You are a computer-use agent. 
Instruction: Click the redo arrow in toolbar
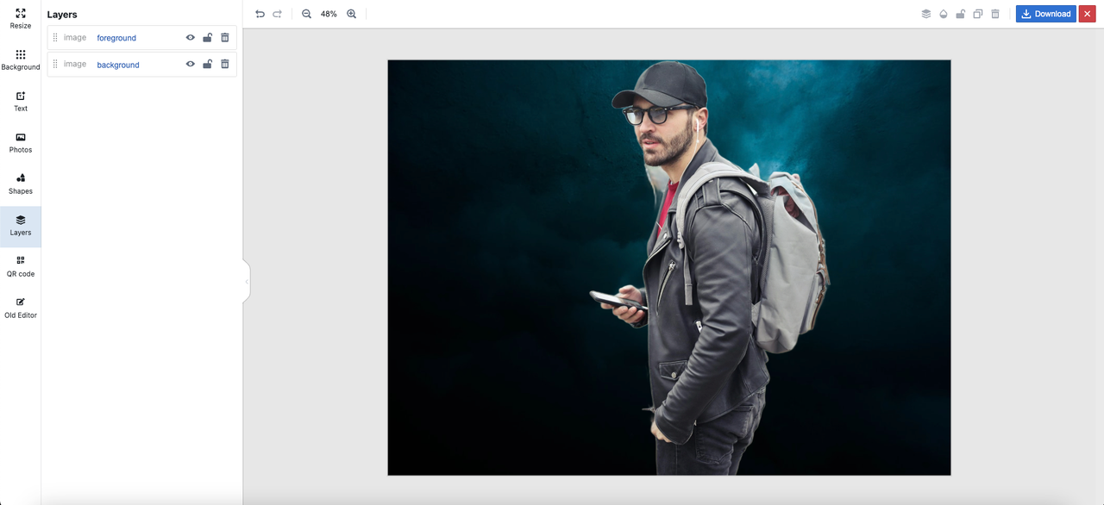(x=278, y=14)
